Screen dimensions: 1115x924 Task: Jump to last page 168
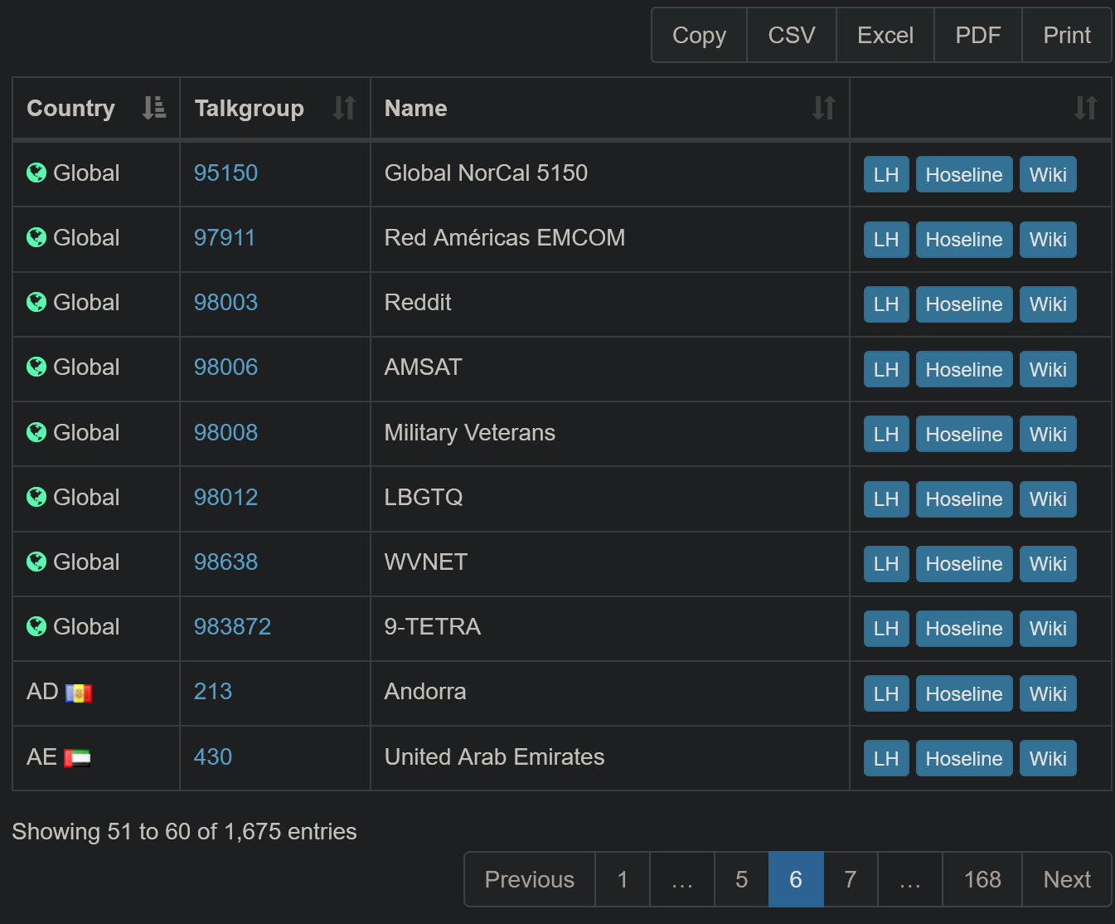(982, 879)
